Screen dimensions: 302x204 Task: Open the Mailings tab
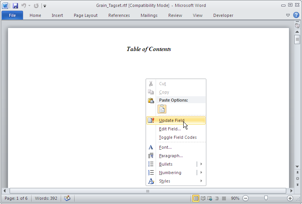point(149,15)
